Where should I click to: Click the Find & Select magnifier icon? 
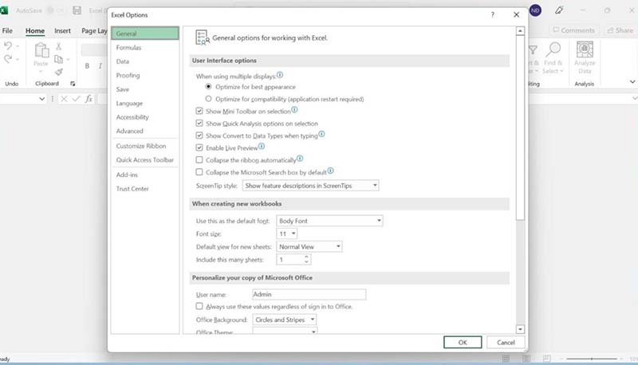coord(553,49)
